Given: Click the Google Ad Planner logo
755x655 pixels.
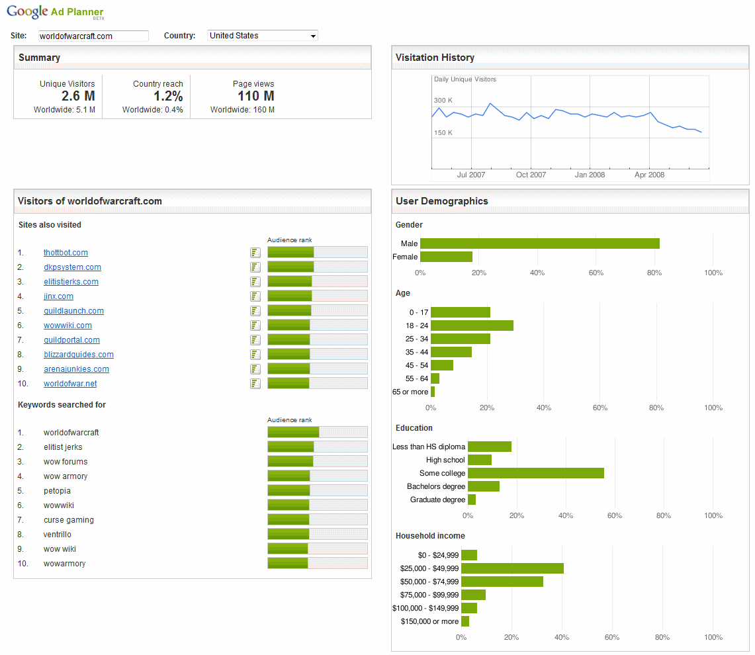Looking at the screenshot, I should pos(55,12).
